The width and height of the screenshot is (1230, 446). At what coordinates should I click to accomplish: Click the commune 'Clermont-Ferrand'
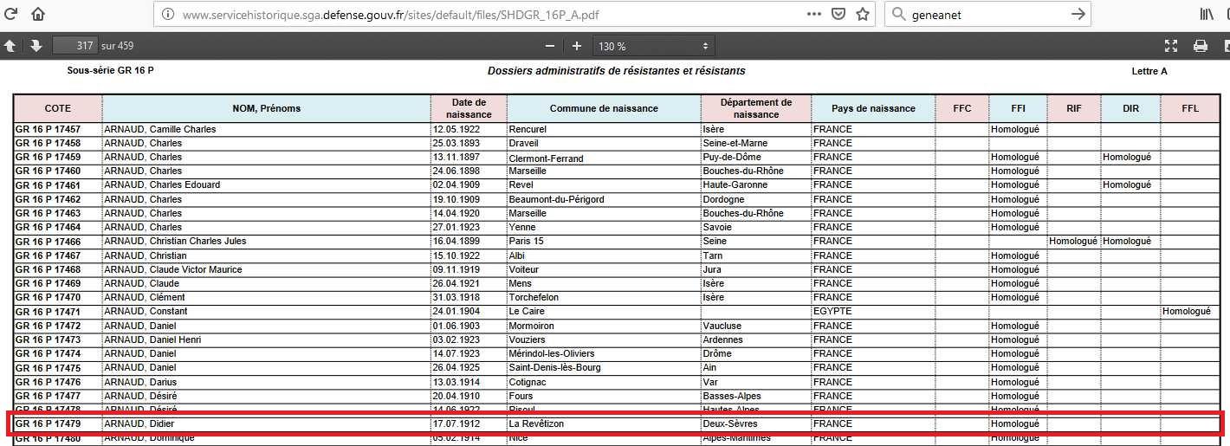pos(546,158)
